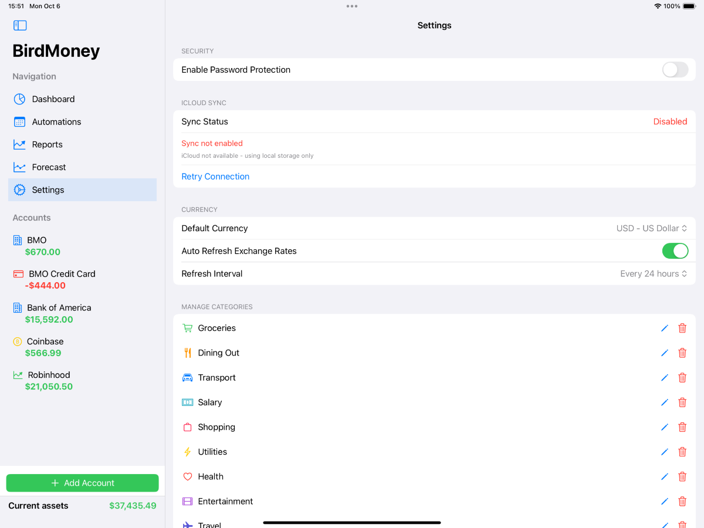Viewport: 704px width, 528px height.
Task: Go to Automations in sidebar
Action: pos(56,122)
